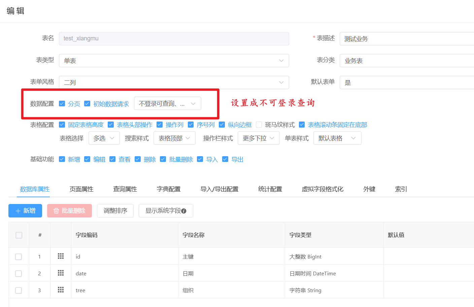Open the 字典配置 tab
474x307 pixels.
point(169,189)
